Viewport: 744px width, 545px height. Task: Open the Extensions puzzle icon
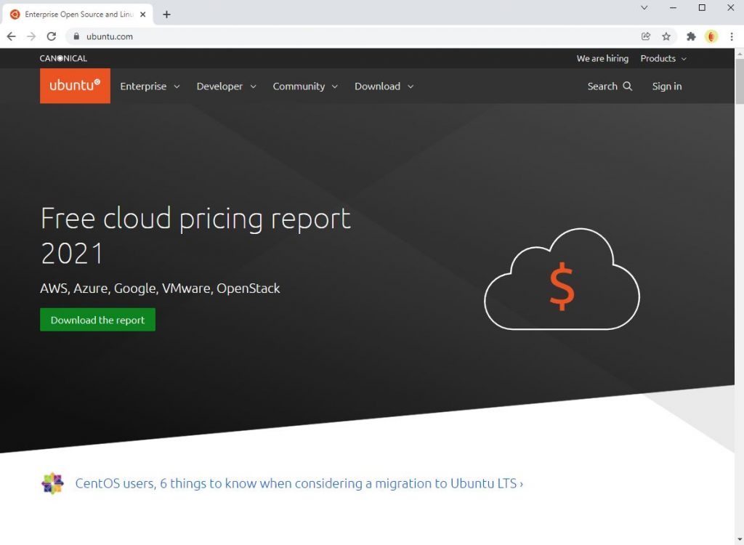(x=691, y=36)
